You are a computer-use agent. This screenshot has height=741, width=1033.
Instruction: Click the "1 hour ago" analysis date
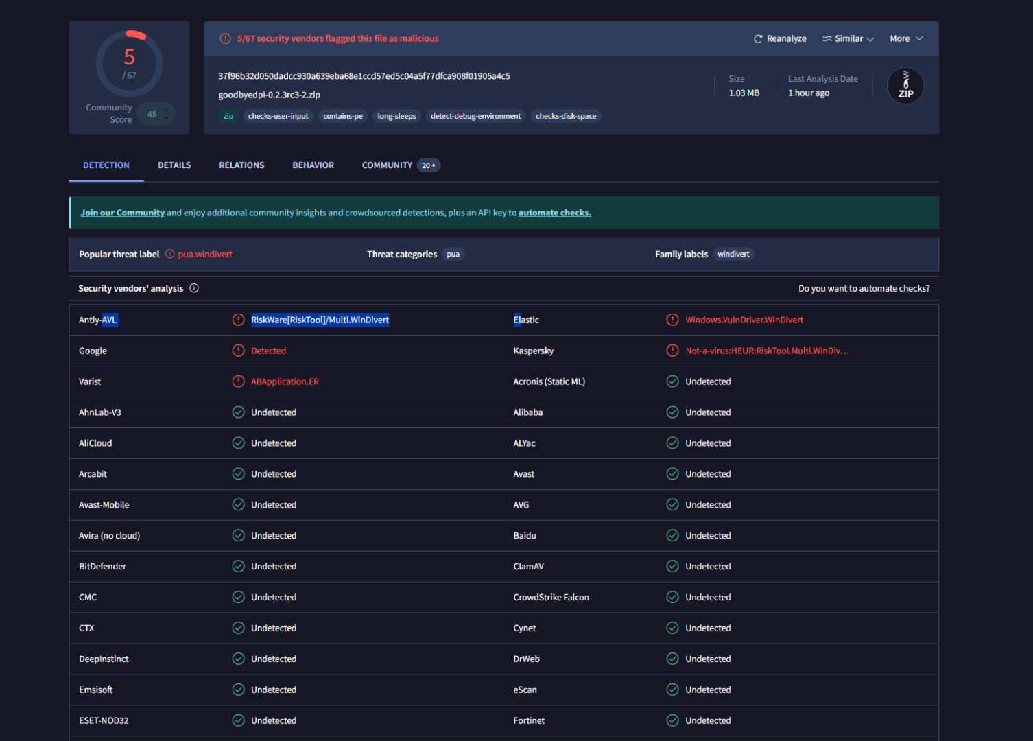pyautogui.click(x=809, y=93)
